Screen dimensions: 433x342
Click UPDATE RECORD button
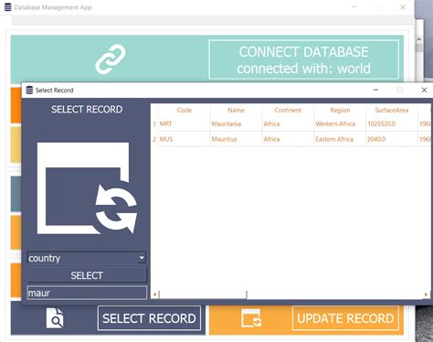345,318
